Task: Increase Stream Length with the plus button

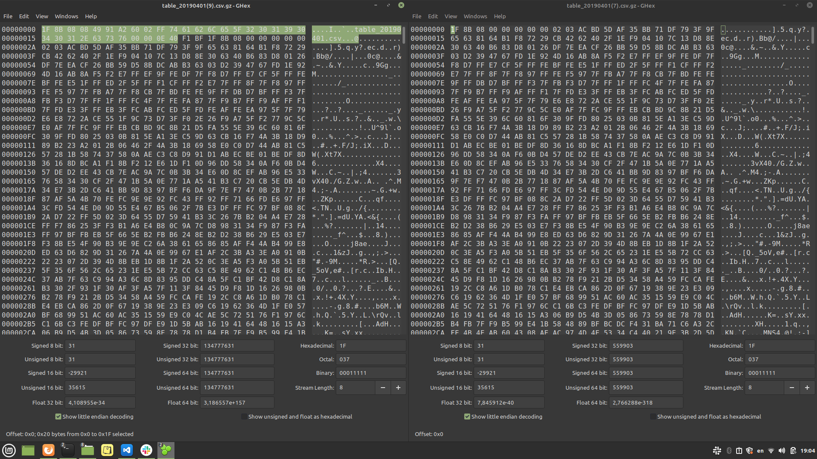Action: (398, 388)
